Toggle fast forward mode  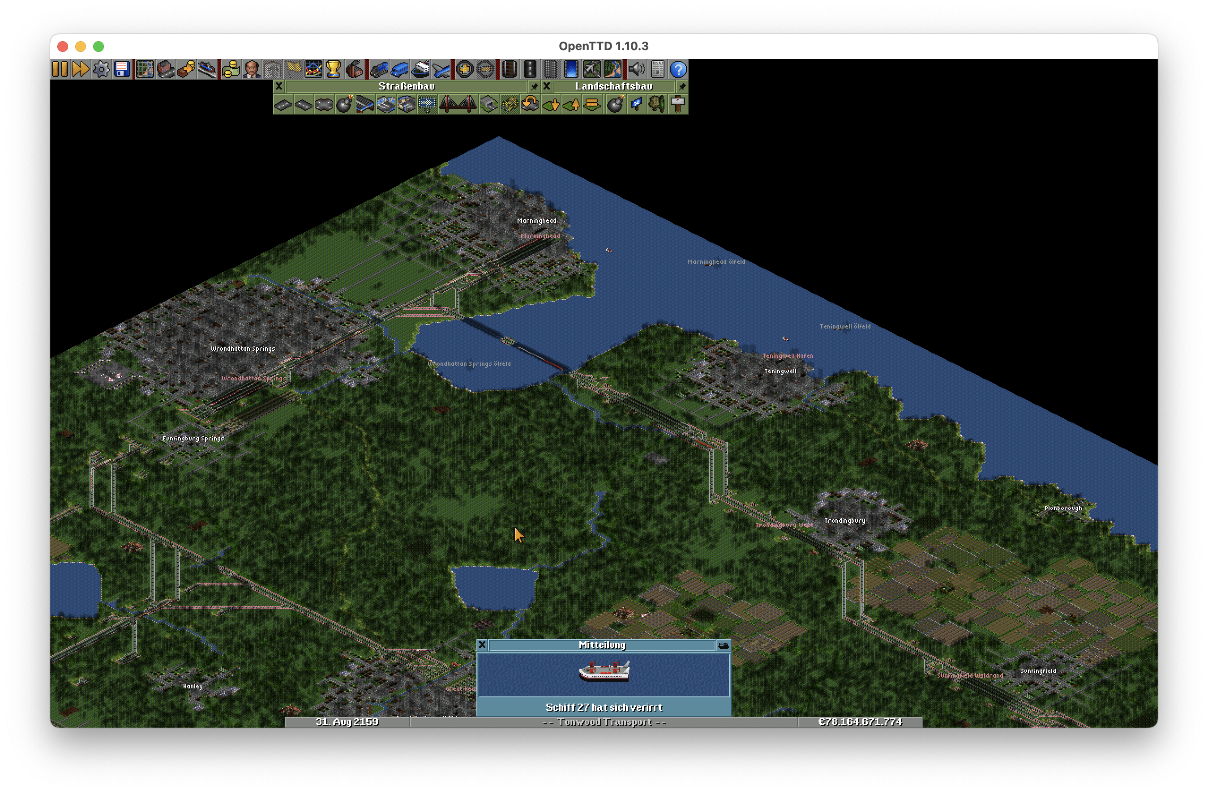(80, 69)
